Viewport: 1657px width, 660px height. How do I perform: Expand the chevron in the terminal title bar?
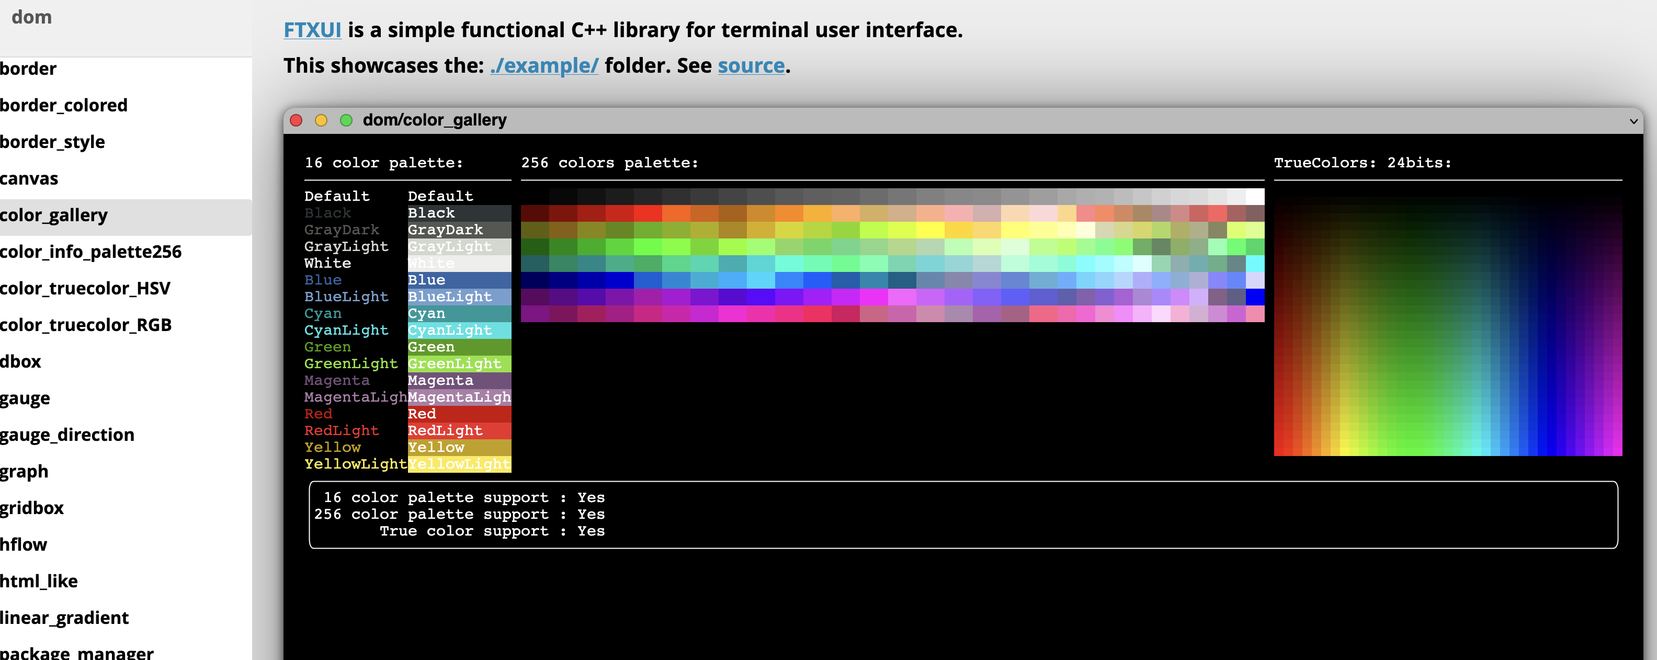point(1633,121)
